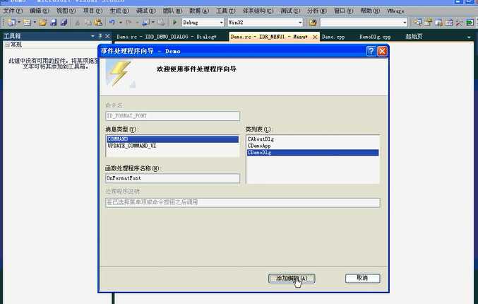This screenshot has height=304, width=478.
Task: Open the 测试 menu
Action: [290, 11]
